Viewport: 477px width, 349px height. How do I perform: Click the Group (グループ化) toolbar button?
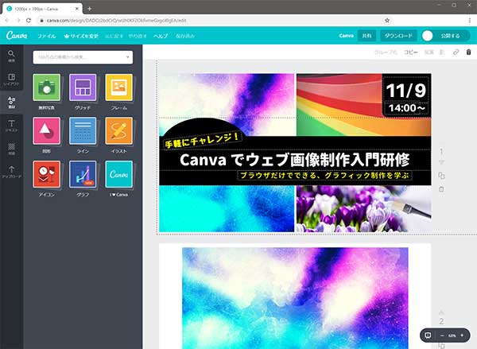[386, 52]
